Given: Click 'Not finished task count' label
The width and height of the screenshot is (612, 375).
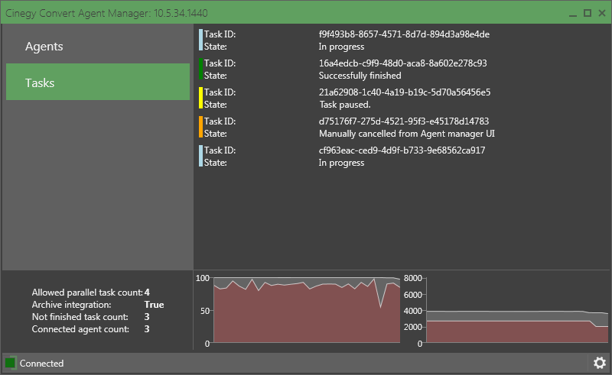Looking at the screenshot, I should coord(80,317).
